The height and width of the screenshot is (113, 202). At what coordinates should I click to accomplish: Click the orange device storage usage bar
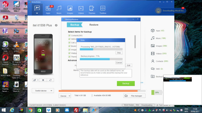102,91
